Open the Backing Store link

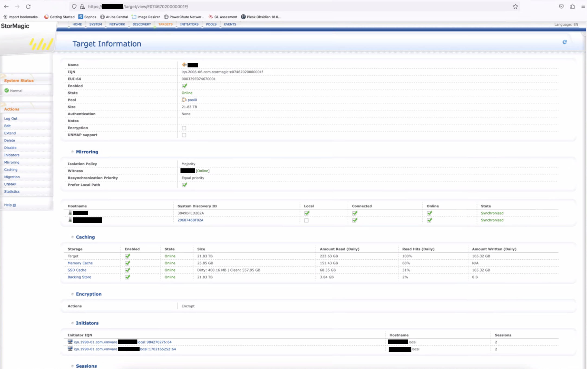(x=79, y=277)
